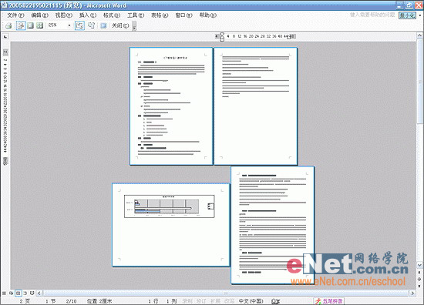Click the help question input box
424x305 pixels.
tap(372, 15)
